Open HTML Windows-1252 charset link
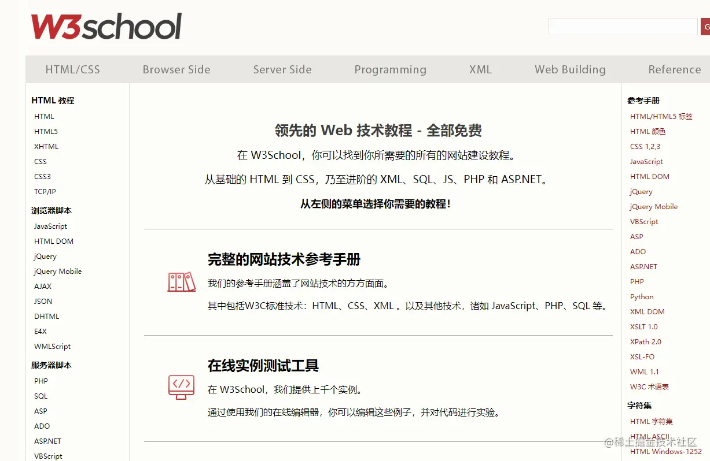This screenshot has width=710, height=461. pos(666,451)
